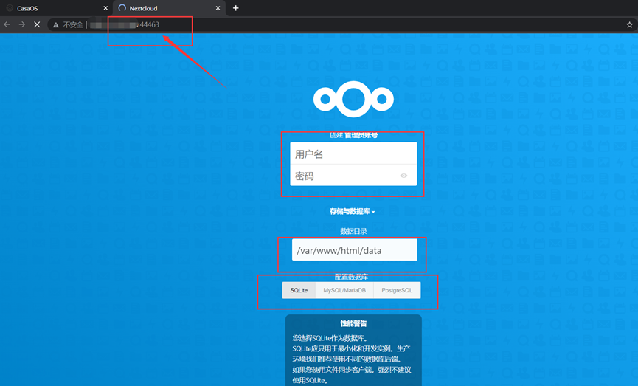View the not-secure site warning
Screen dimensions: 638x386
pyautogui.click(x=56, y=25)
